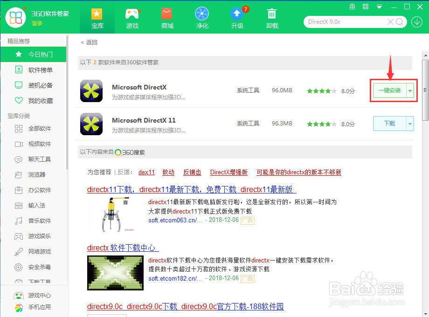Click the DirectX增强版 suggestion link
Viewport: 429px width, 317px height.
(x=229, y=172)
